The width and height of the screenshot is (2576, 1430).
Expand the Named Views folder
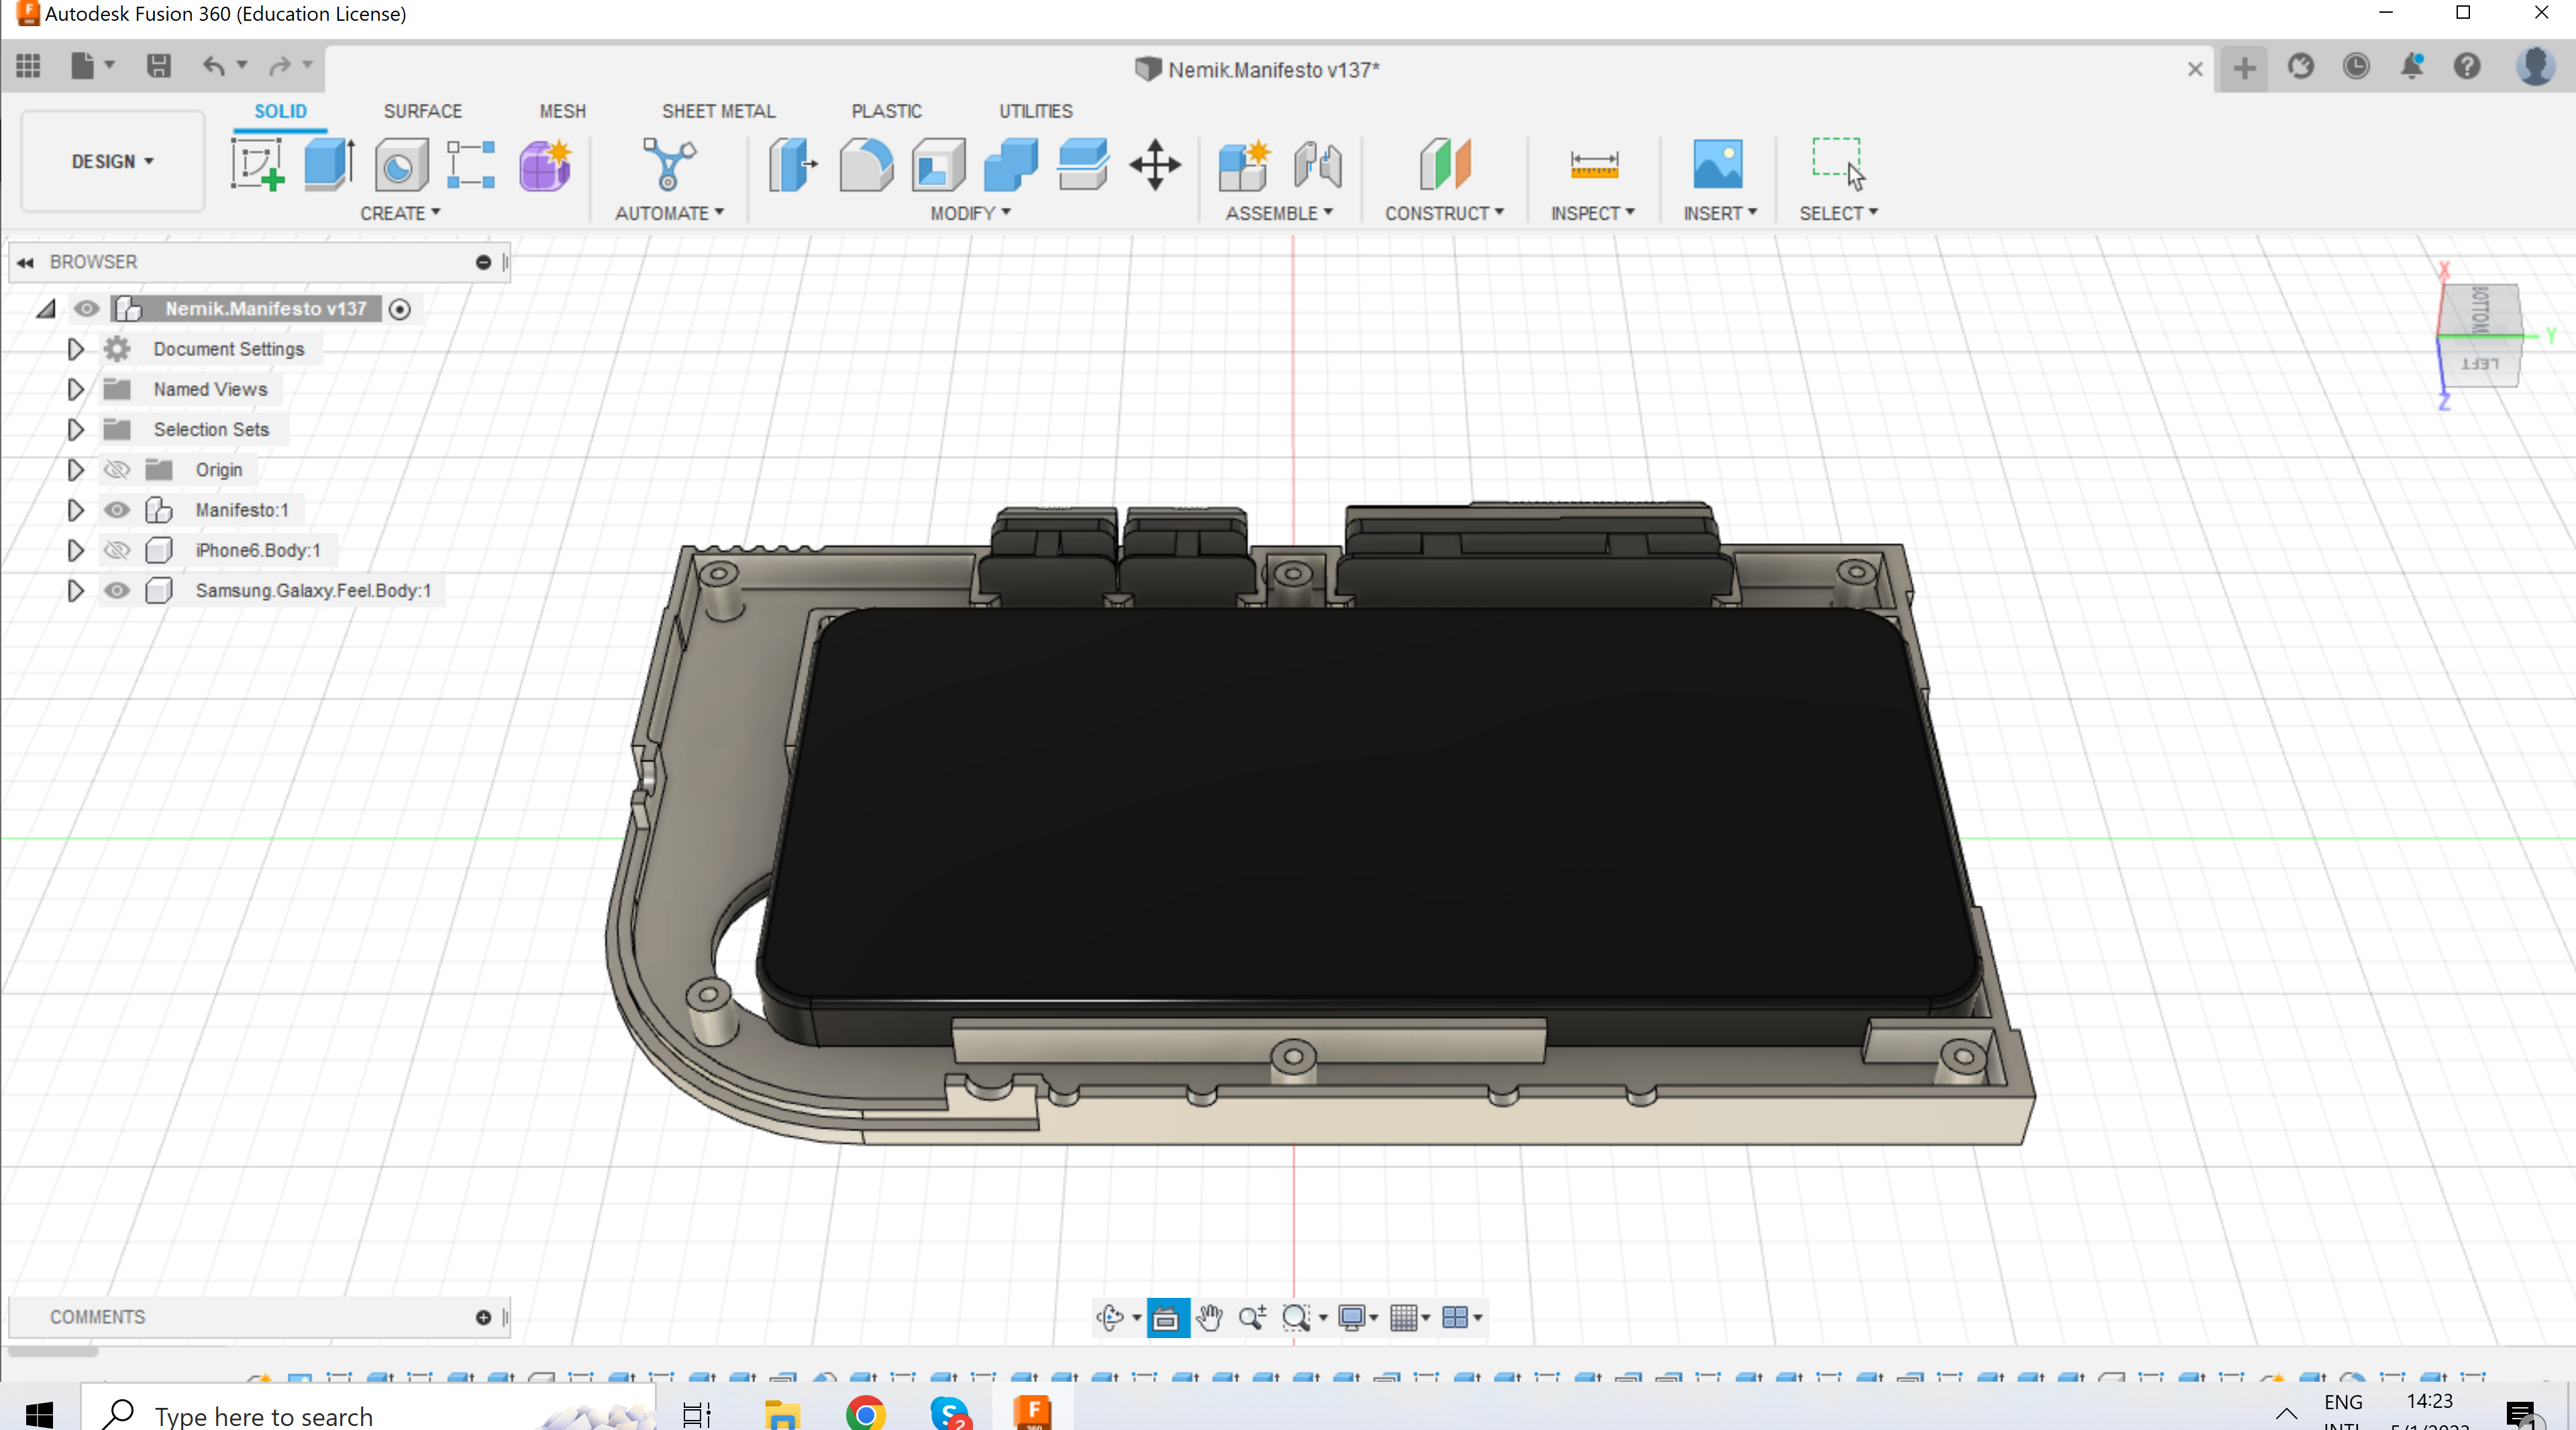75,390
